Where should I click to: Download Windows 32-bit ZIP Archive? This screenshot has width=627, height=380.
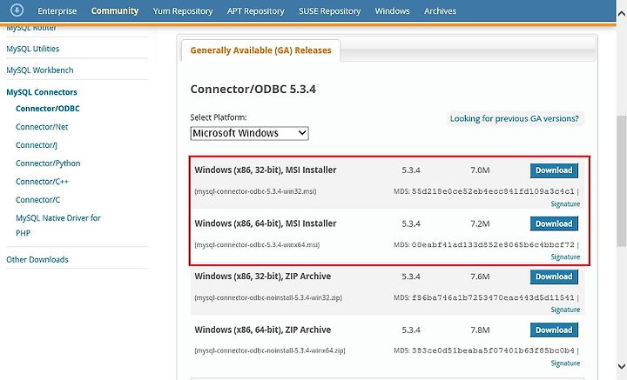click(554, 277)
